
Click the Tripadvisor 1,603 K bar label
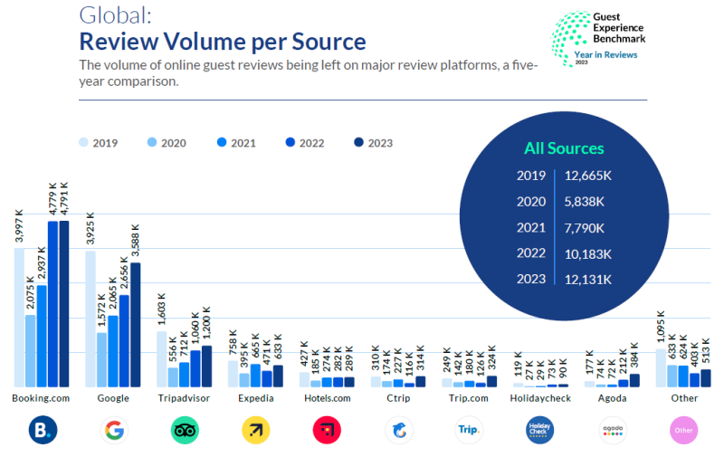[162, 309]
